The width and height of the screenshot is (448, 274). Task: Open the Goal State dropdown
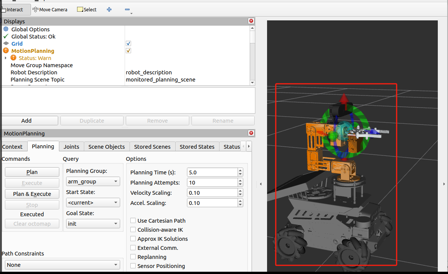click(93, 224)
